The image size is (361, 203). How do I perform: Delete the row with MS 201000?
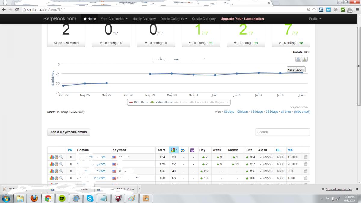(x=306, y=164)
